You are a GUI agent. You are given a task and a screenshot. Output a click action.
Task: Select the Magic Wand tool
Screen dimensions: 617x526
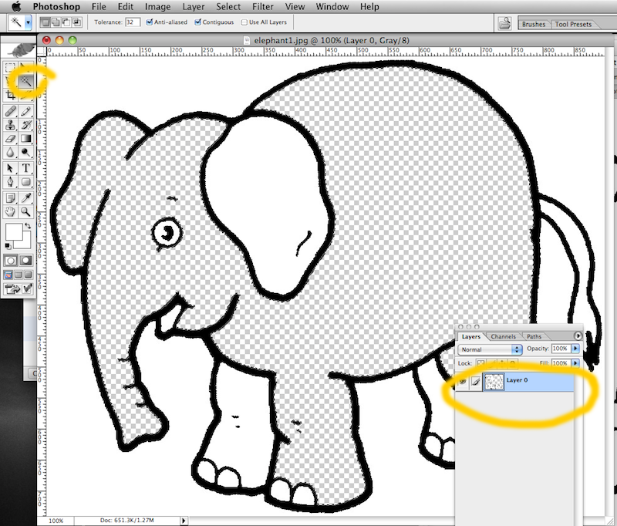click(27, 80)
